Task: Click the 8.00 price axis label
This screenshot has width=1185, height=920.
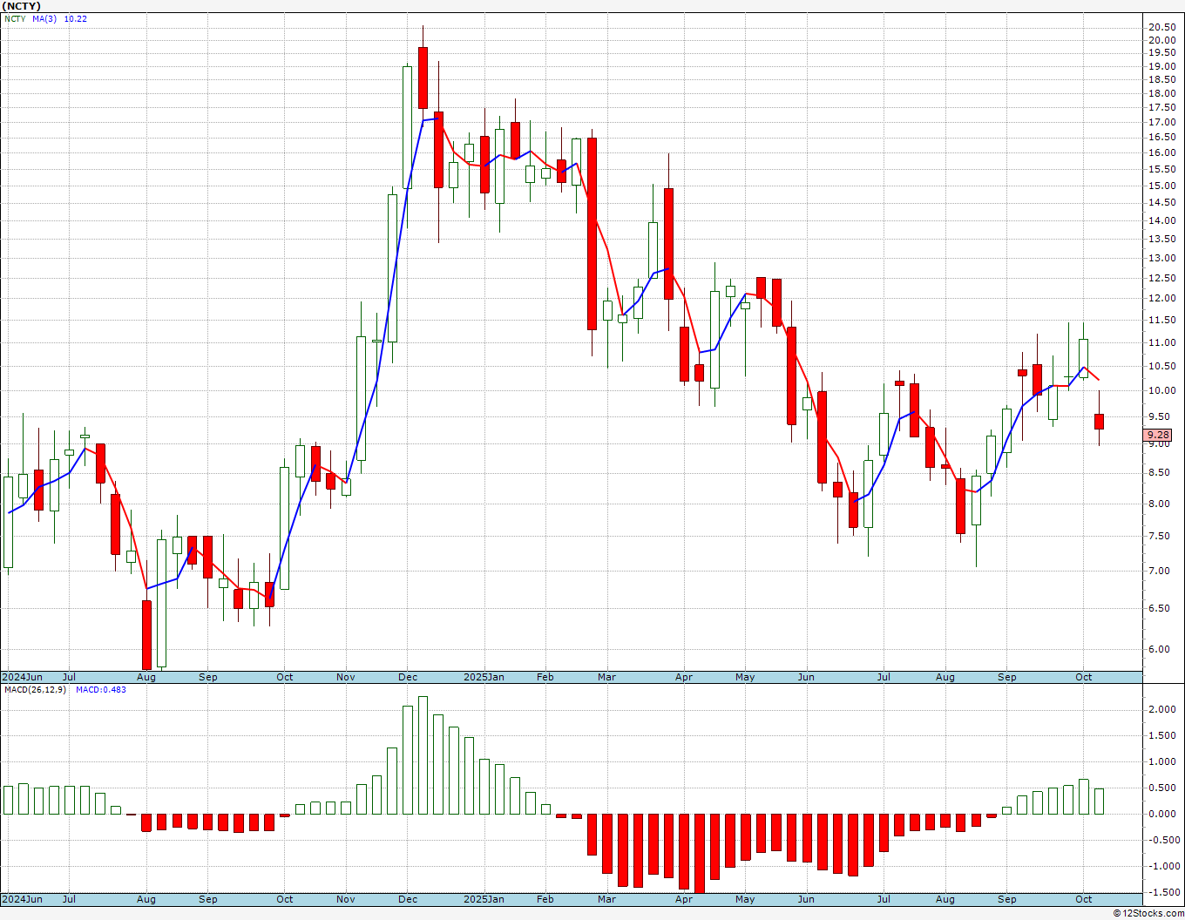Action: (x=1158, y=504)
